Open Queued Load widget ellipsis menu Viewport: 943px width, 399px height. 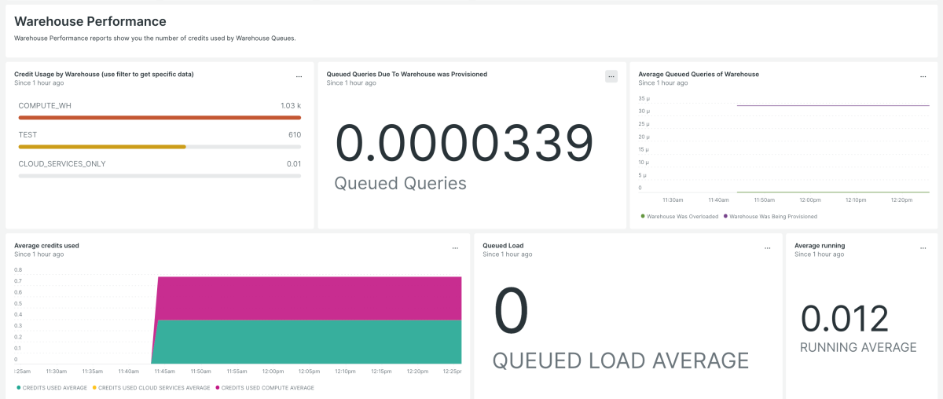pos(767,248)
